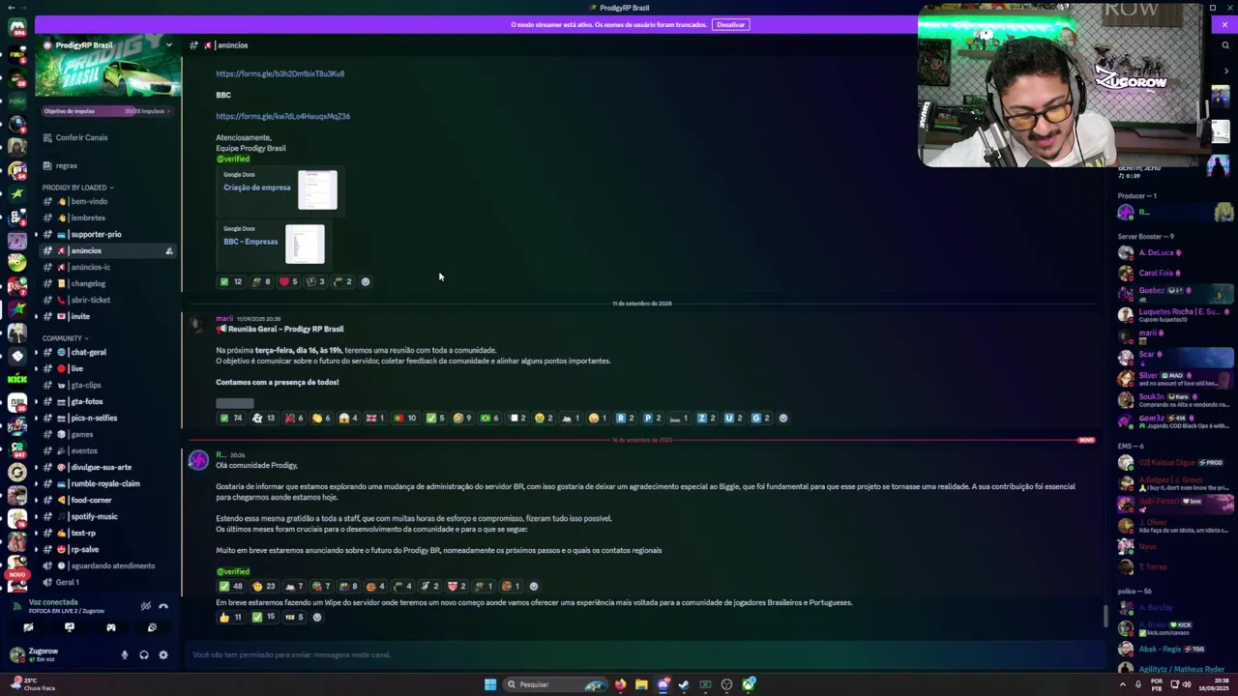The height and width of the screenshot is (696, 1238).
Task: Expand the rp-salve channel arrow
Action: 37,549
